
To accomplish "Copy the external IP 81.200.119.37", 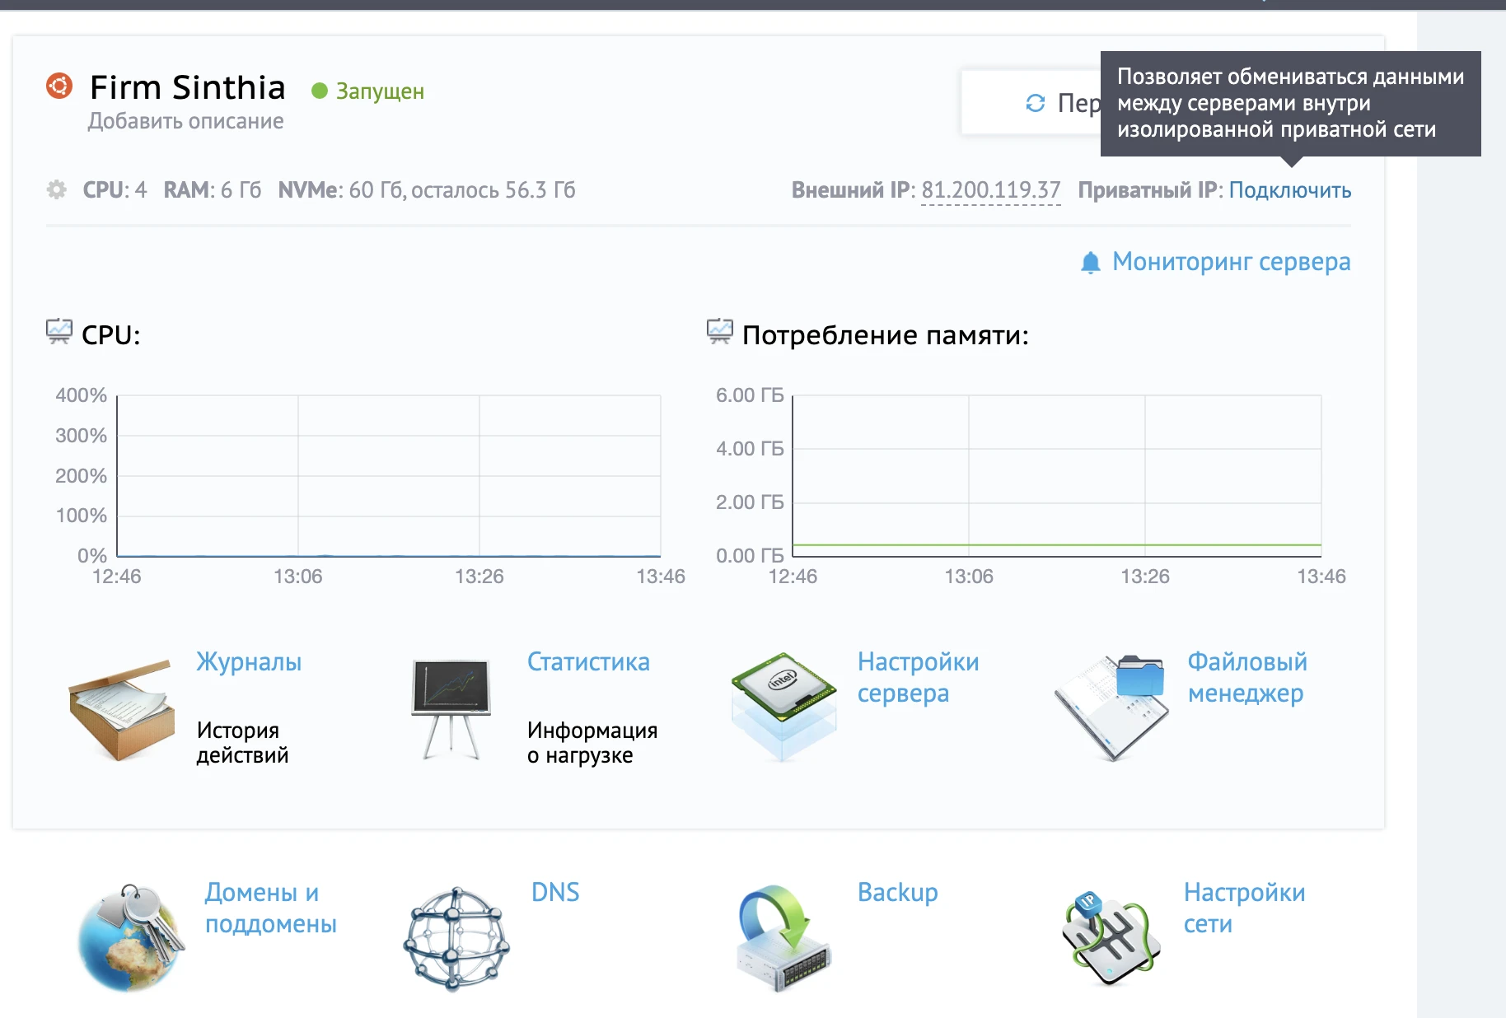I will point(990,189).
